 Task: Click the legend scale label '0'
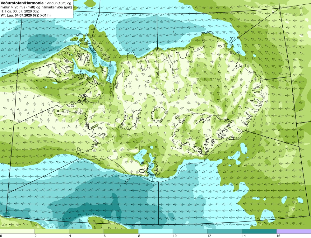(x=1, y=236)
